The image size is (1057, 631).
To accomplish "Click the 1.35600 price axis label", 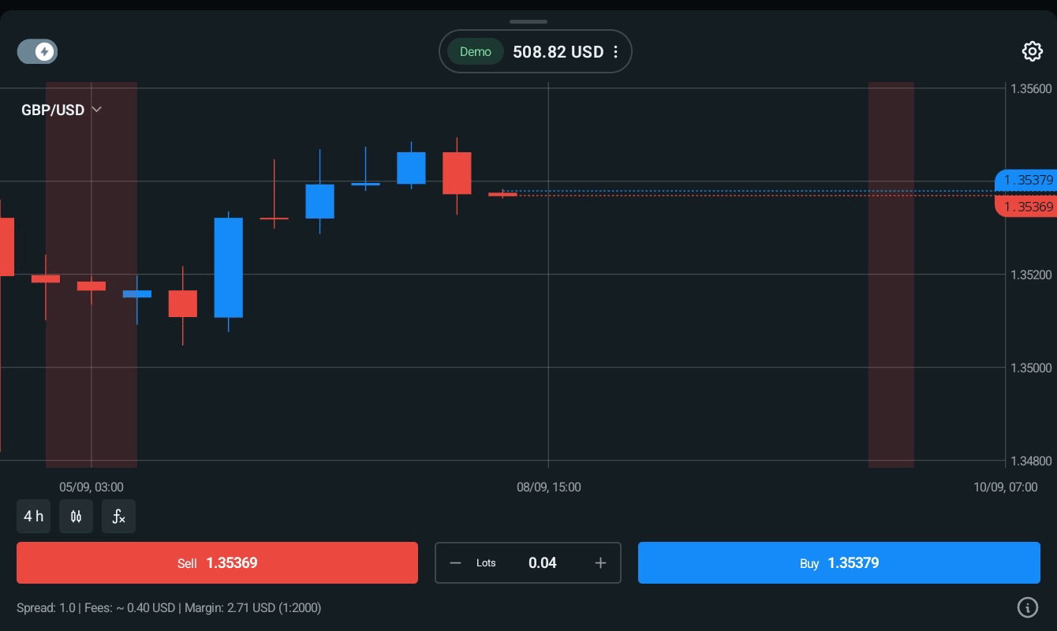I will click(x=1031, y=88).
